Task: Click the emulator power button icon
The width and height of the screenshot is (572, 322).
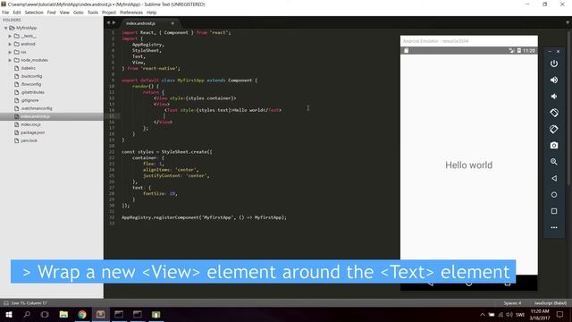Action: 554,64
